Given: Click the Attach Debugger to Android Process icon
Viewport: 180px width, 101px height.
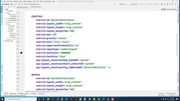Looking at the screenshot, I should pyautogui.click(x=156, y=4).
